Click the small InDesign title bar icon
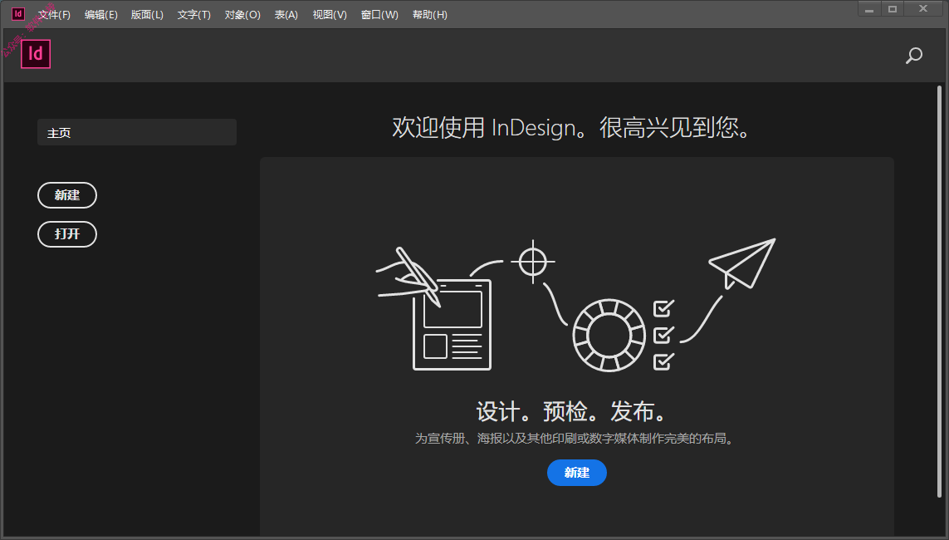 [x=18, y=14]
